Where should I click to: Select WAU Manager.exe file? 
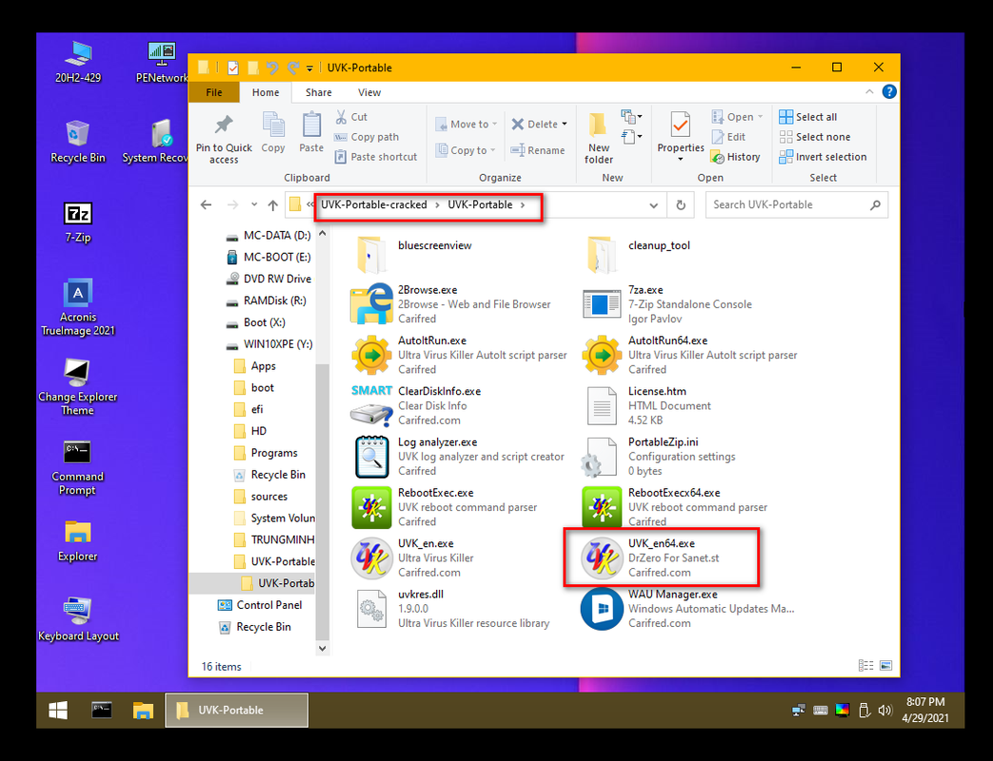click(x=687, y=608)
